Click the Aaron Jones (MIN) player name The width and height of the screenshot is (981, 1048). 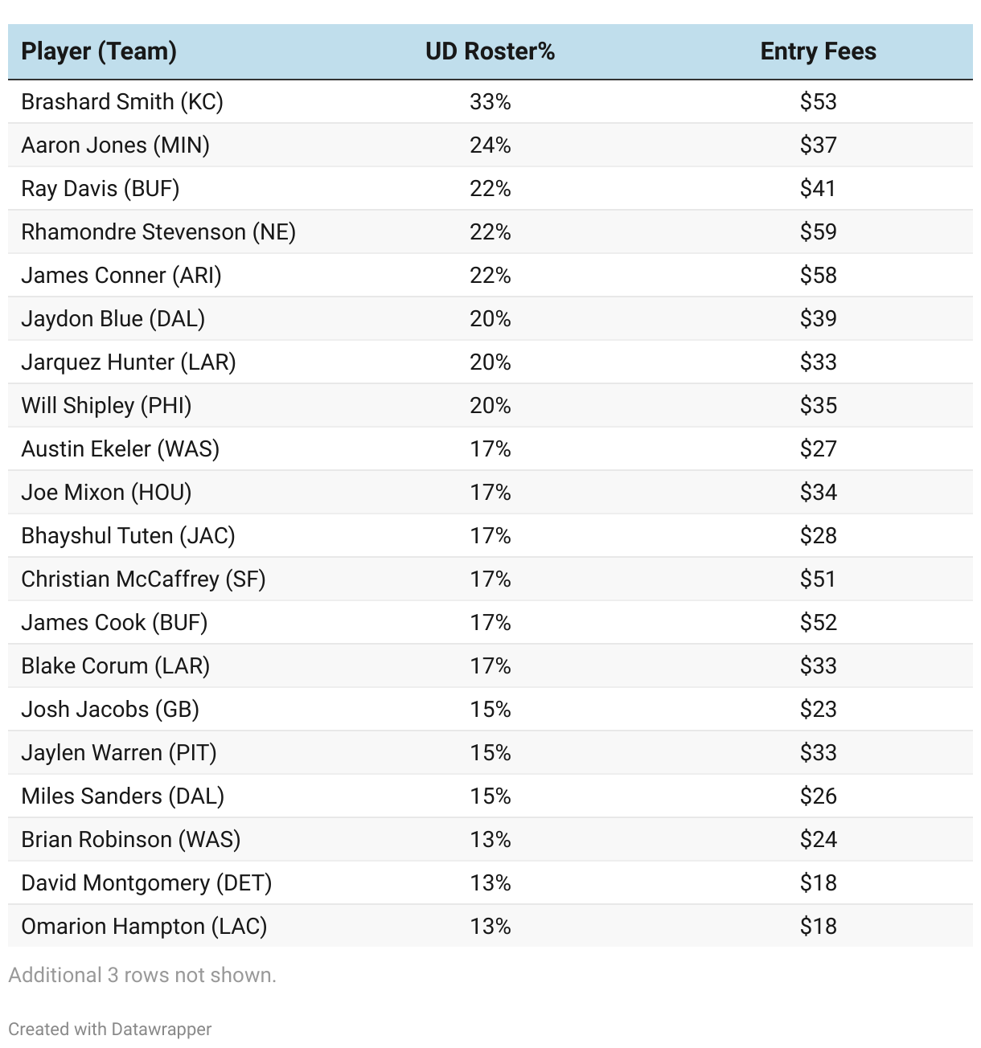click(x=116, y=145)
